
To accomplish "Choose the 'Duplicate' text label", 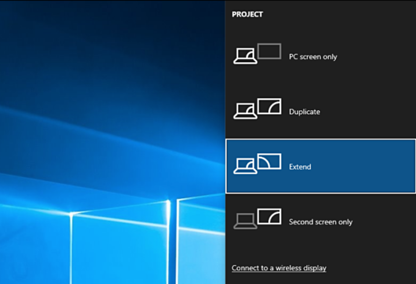I will [x=304, y=112].
